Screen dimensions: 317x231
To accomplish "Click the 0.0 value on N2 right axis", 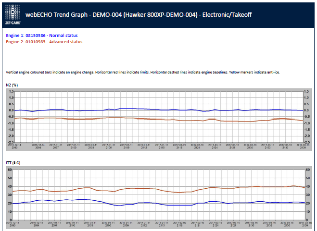I will [x=306, y=110].
